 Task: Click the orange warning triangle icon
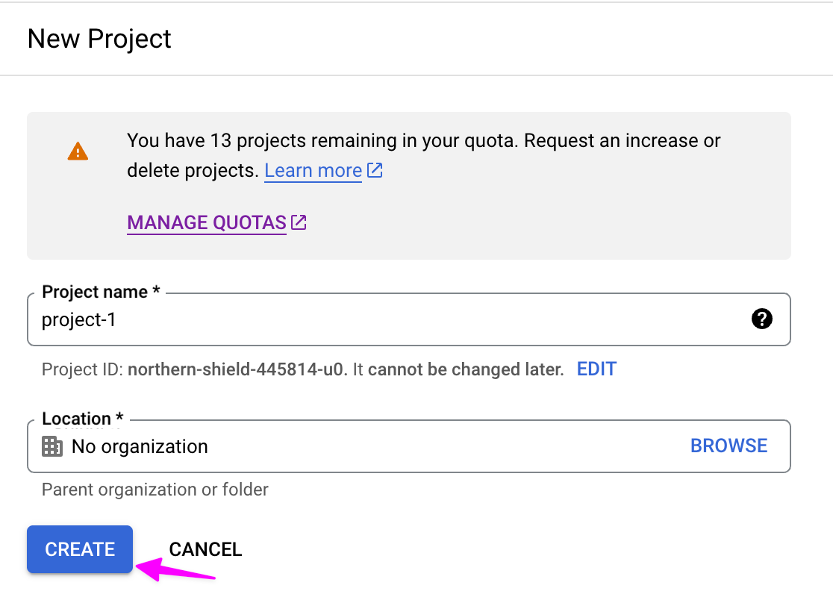(78, 151)
